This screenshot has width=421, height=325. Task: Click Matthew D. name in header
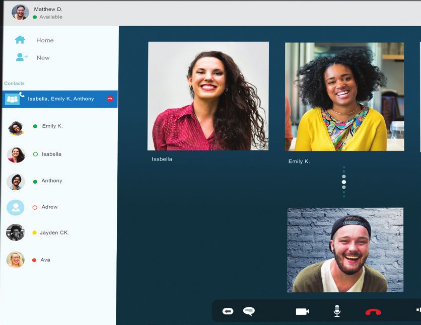click(x=48, y=9)
